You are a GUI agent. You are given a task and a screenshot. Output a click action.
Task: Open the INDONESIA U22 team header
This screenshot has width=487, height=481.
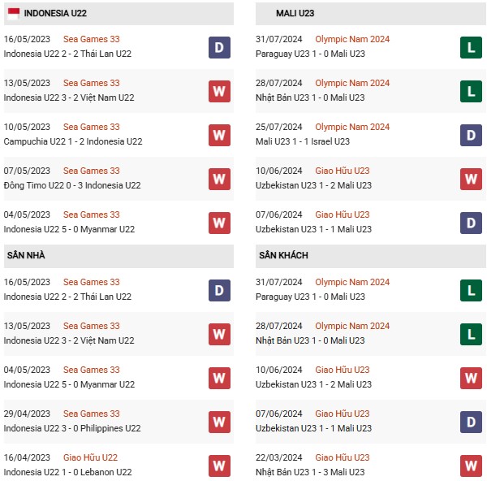(x=61, y=14)
